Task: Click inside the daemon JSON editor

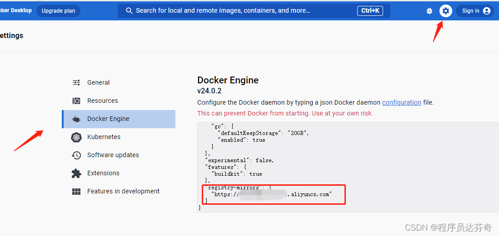Action: coord(348,167)
